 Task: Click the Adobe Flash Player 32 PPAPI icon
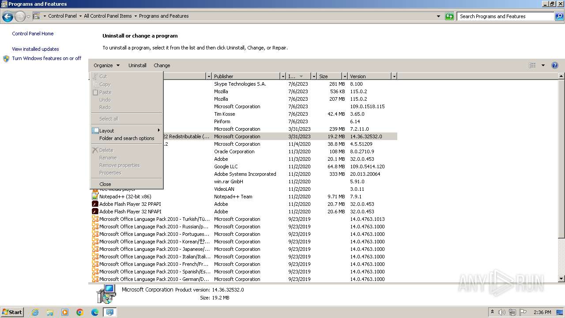click(x=95, y=204)
